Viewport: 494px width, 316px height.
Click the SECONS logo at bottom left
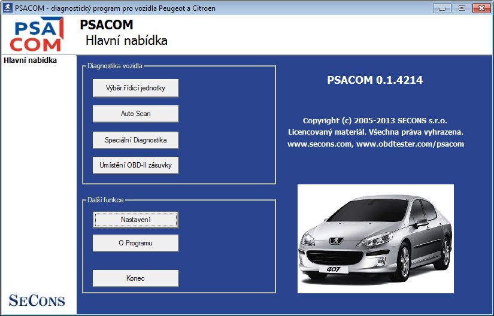tap(37, 300)
